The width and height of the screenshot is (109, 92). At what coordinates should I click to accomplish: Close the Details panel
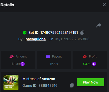[104, 5]
